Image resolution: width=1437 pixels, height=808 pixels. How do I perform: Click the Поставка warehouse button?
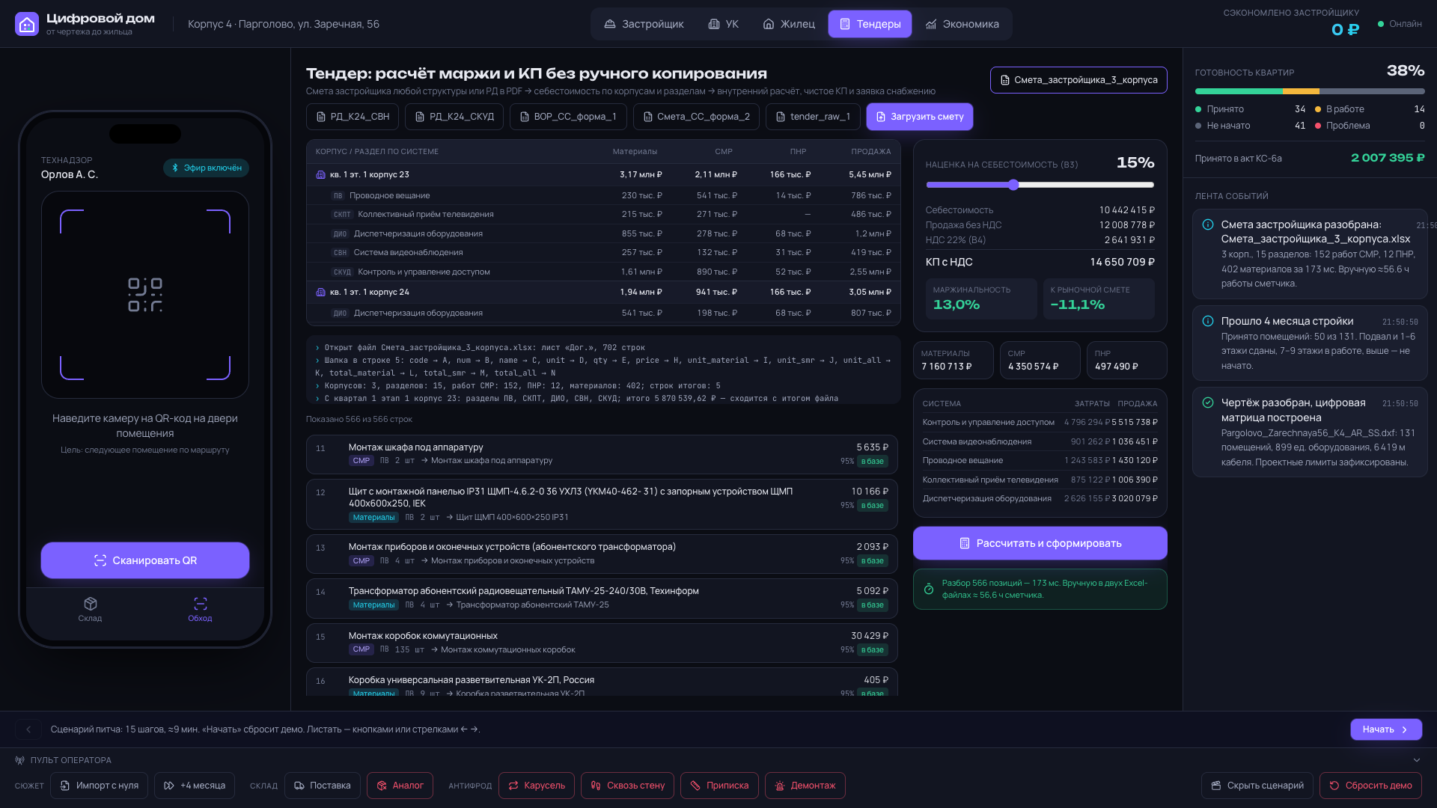point(323,786)
